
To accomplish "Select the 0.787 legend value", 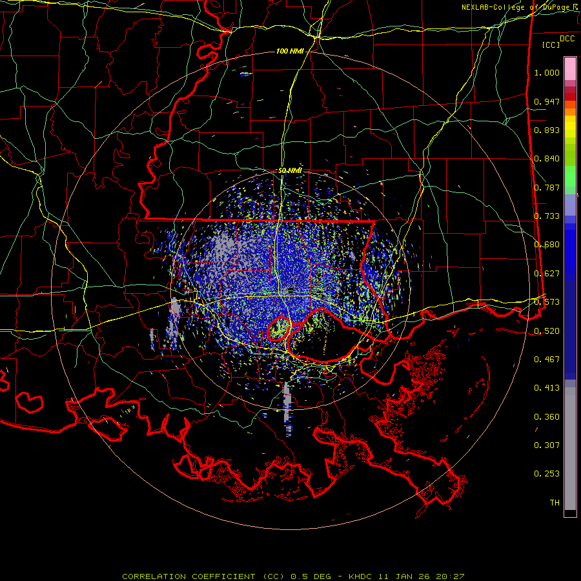I will click(x=547, y=187).
